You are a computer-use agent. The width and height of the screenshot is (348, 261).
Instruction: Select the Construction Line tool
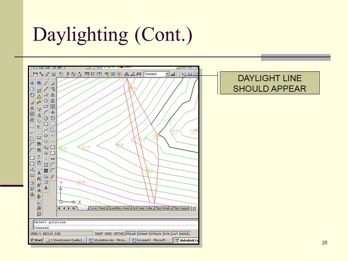tap(46, 89)
